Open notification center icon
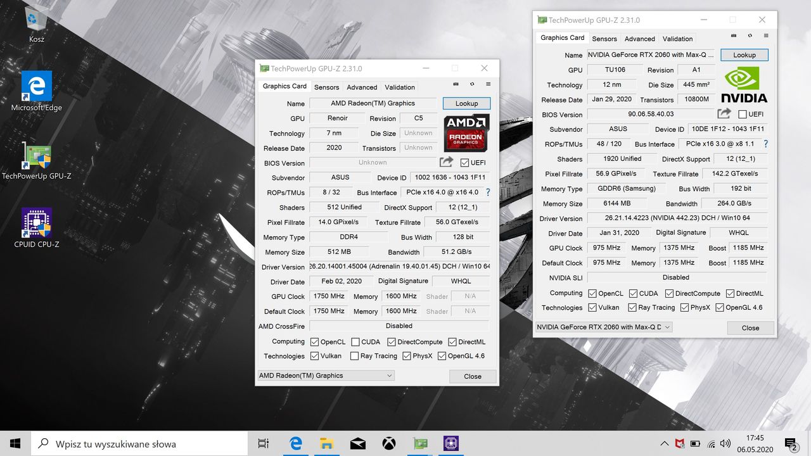 791,444
